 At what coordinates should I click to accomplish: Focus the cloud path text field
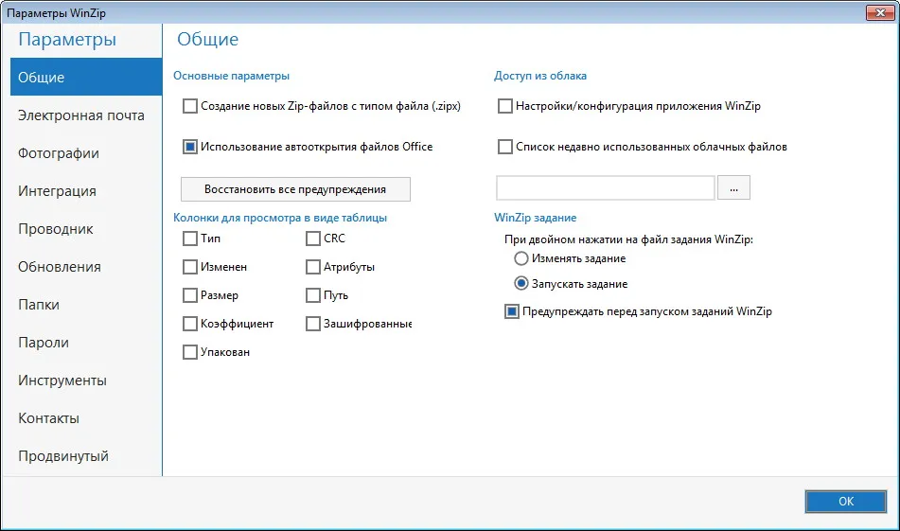coord(606,187)
